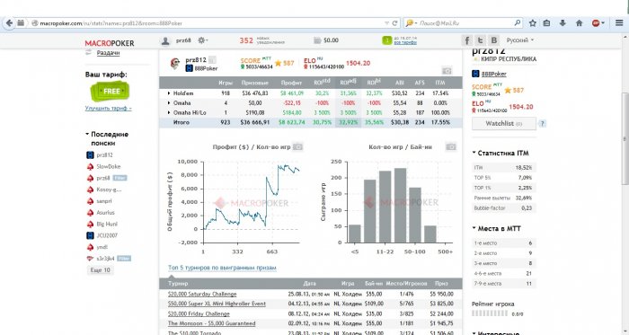Open the Русский language dropdown
Screen dimensions: 629x335
point(520,40)
